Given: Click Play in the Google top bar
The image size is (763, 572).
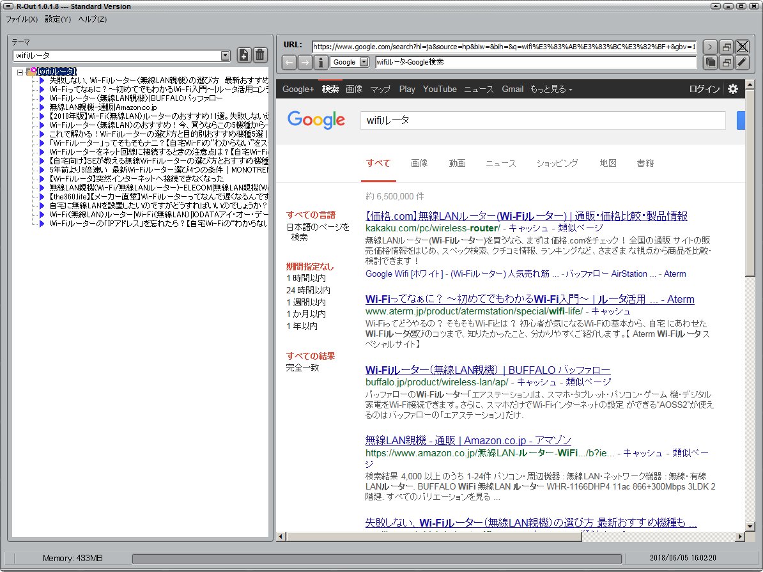Looking at the screenshot, I should click(x=407, y=89).
